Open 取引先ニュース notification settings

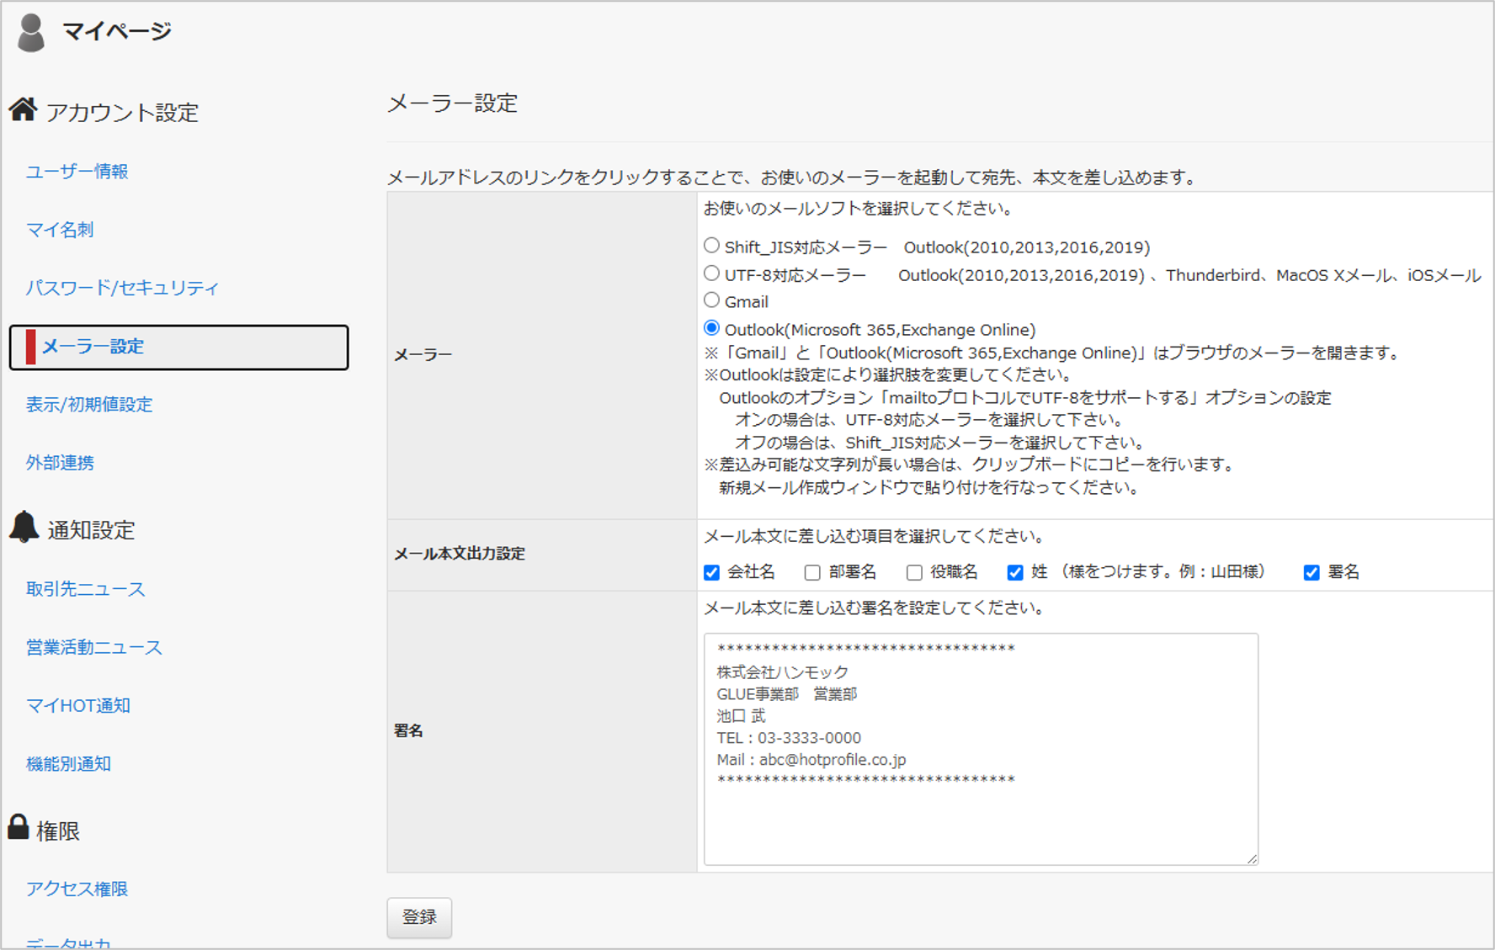[86, 589]
